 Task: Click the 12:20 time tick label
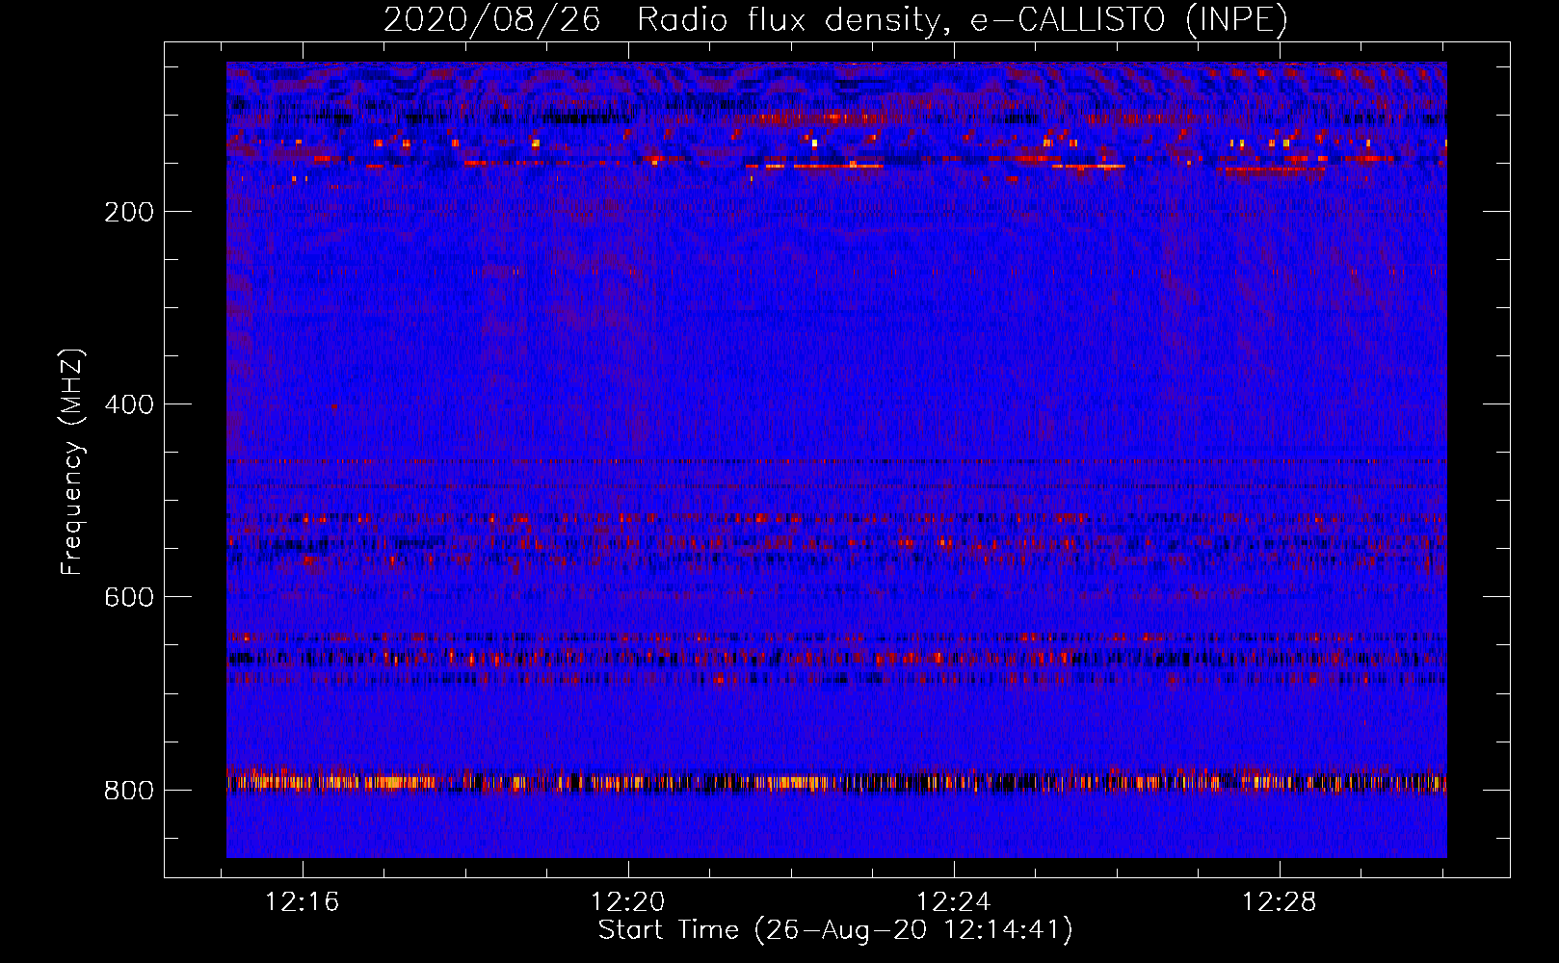pos(628,902)
